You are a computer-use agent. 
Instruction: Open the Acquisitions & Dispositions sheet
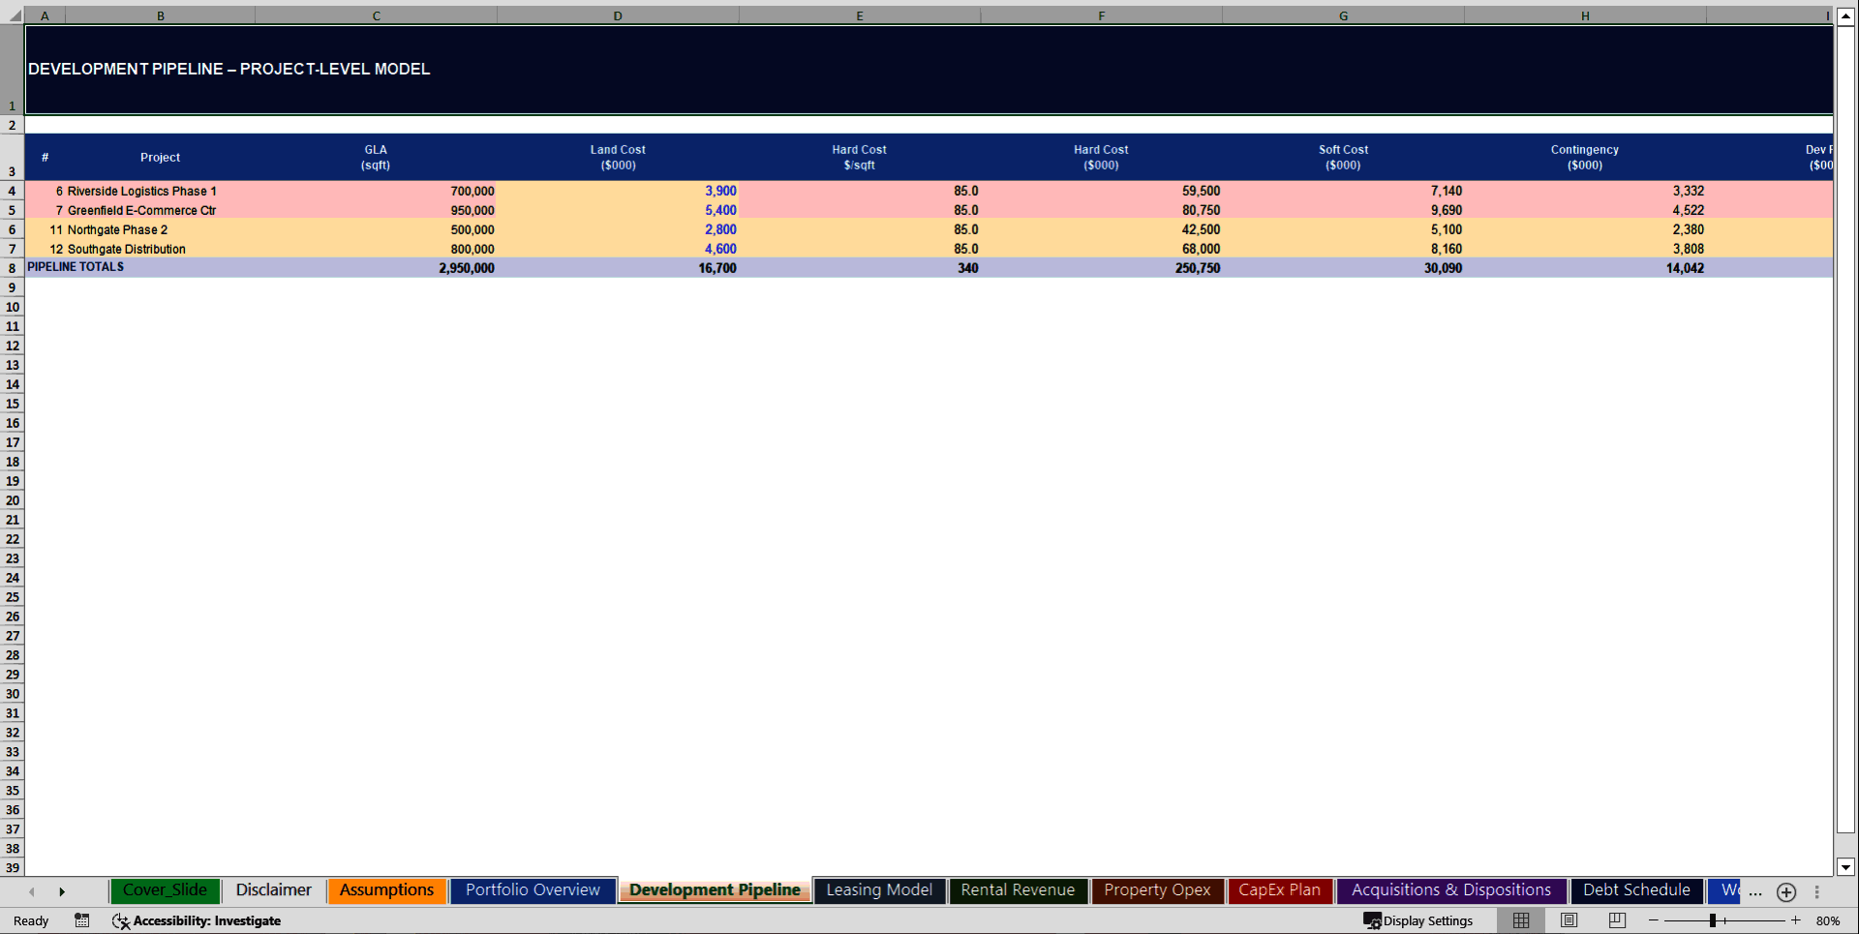1450,889
